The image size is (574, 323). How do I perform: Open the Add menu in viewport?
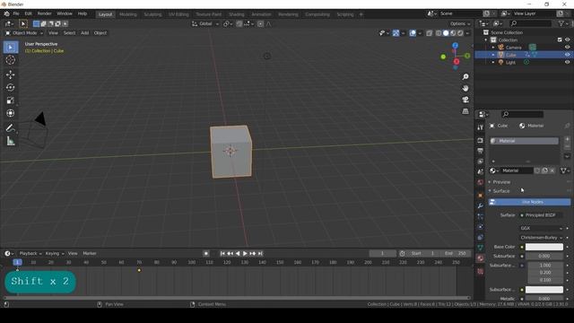coord(84,33)
